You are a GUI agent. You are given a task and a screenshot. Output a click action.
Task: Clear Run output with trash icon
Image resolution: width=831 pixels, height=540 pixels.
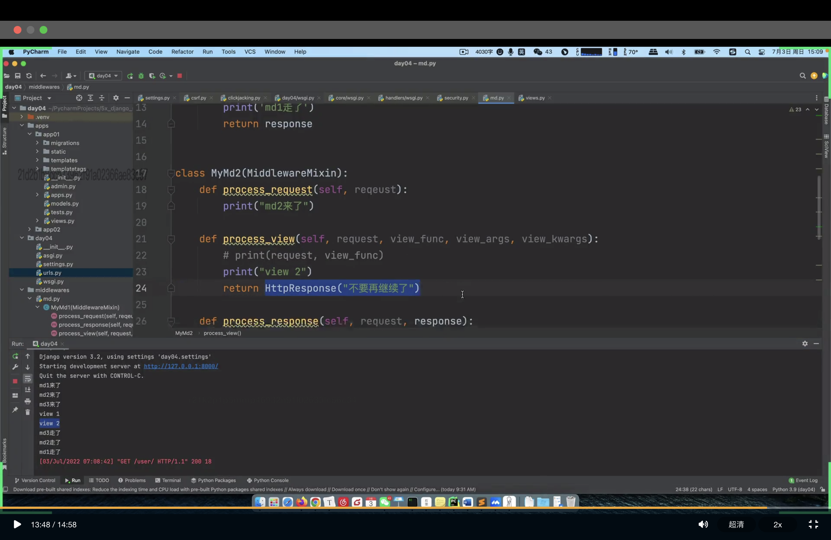28,412
